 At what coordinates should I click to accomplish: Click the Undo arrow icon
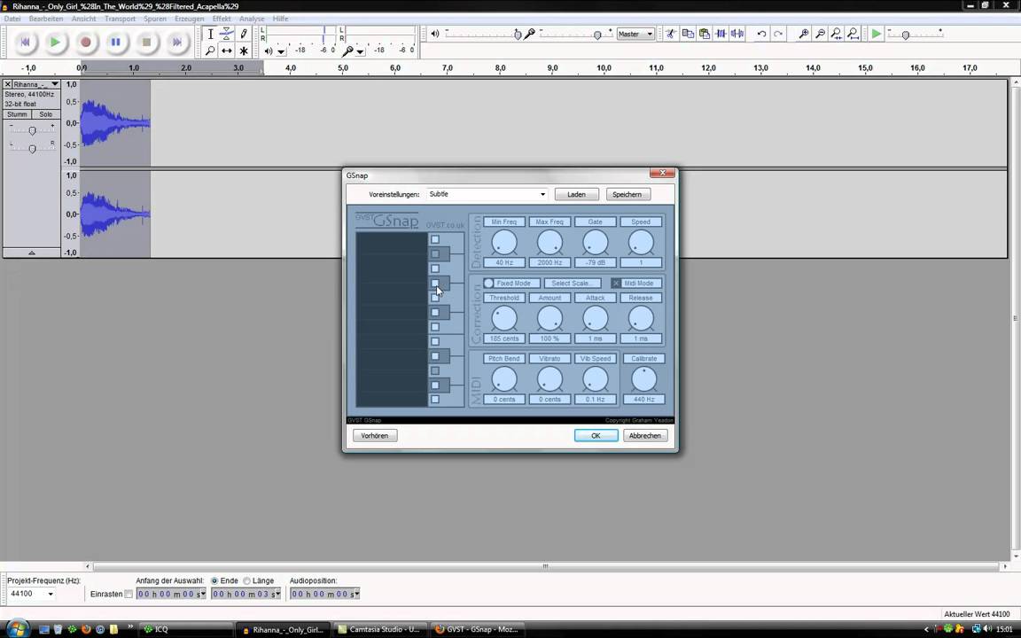coord(761,34)
